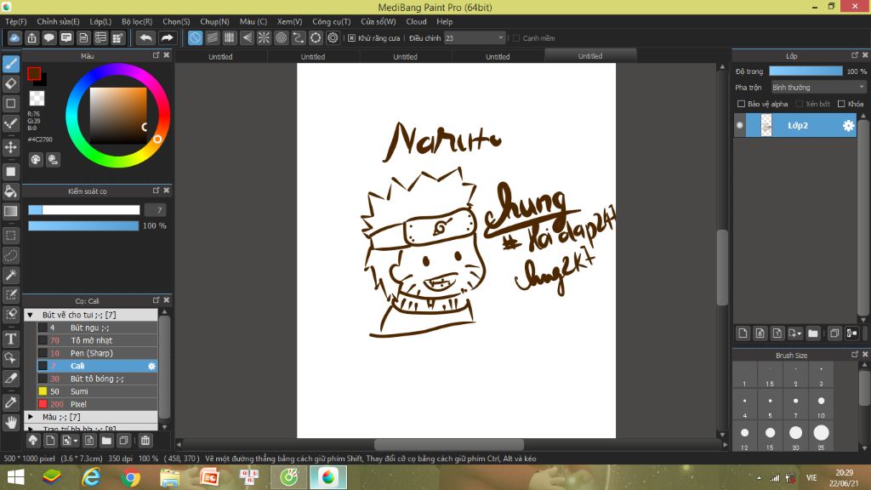Open Google Chrome from the taskbar
Image resolution: width=871 pixels, height=490 pixels.
(131, 477)
